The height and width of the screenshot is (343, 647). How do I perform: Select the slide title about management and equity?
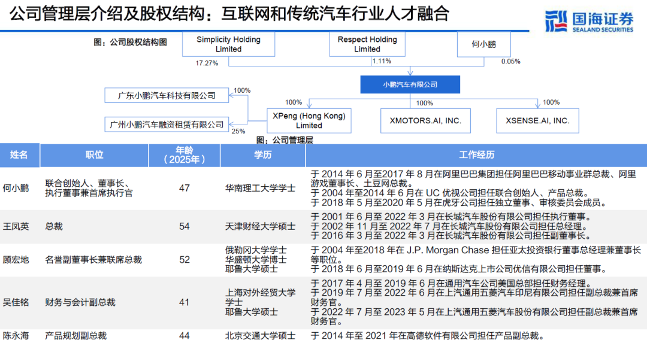[229, 14]
